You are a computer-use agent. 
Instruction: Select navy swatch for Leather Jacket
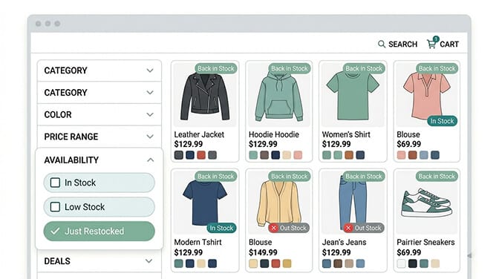click(x=190, y=155)
